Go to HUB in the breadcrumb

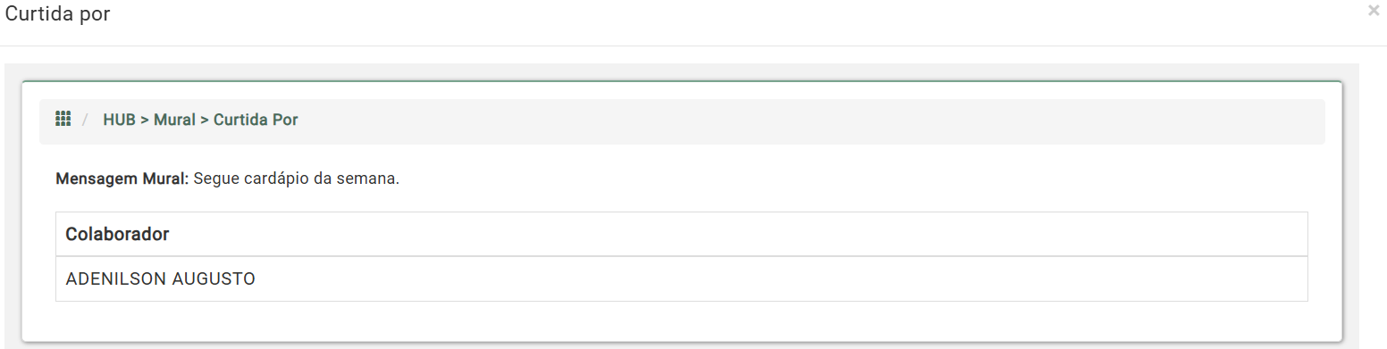(x=120, y=120)
